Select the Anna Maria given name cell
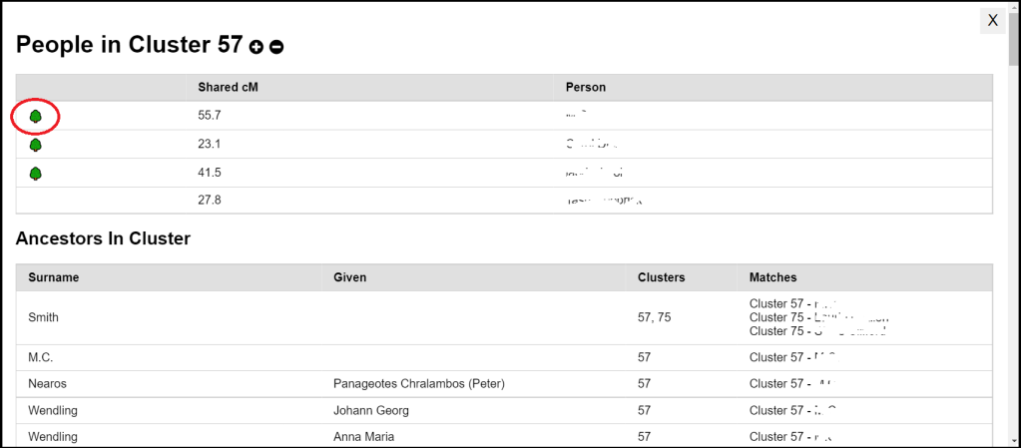The height and width of the screenshot is (448, 1021). coord(363,437)
